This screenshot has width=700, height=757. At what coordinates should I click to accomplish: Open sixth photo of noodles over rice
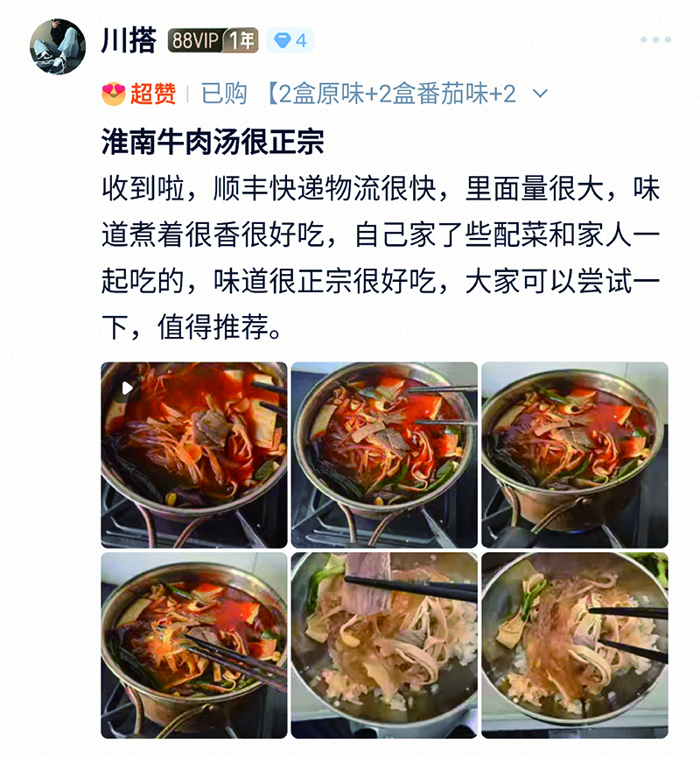pos(575,645)
